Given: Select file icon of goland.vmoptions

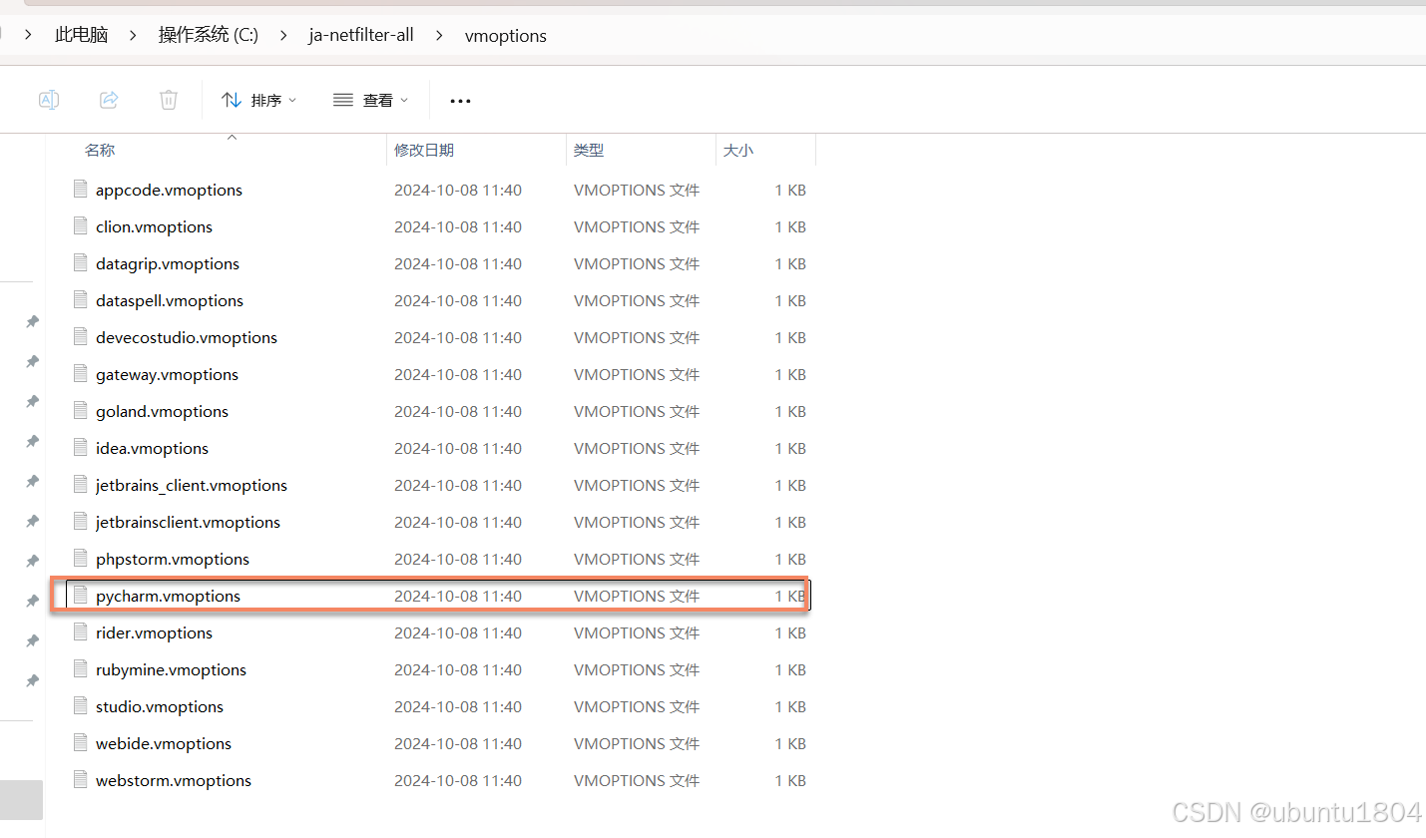Looking at the screenshot, I should point(81,410).
